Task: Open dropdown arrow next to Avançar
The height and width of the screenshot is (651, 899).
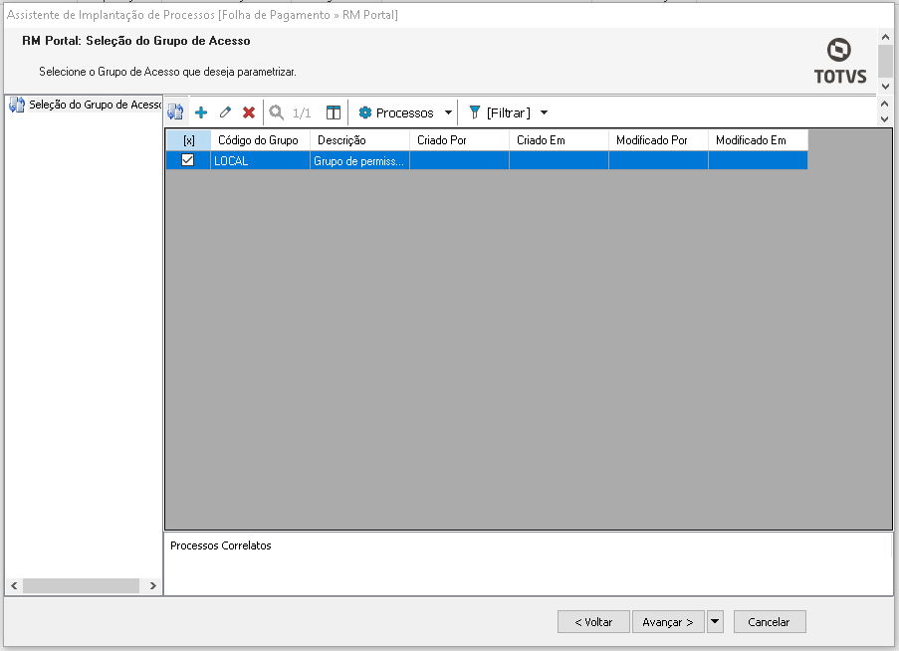Action: [x=715, y=622]
